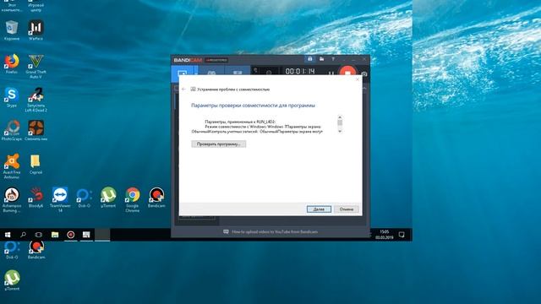Open Bandicam help question mark icon
This screenshot has height=304, width=541.
[x=333, y=59]
